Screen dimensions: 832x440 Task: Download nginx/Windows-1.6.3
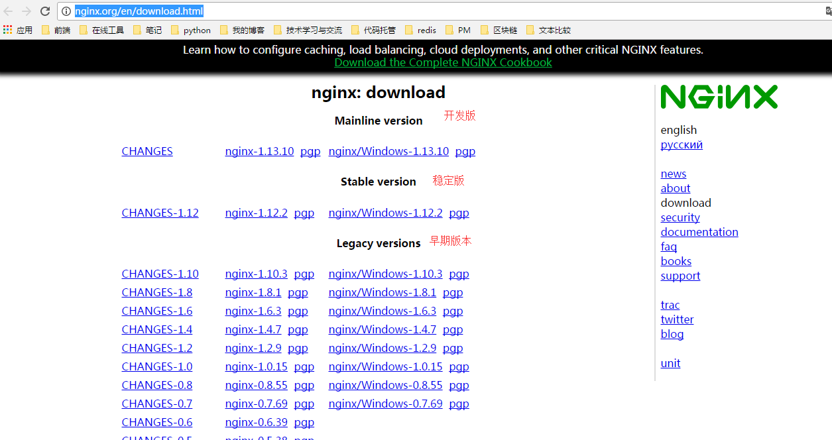coord(383,311)
